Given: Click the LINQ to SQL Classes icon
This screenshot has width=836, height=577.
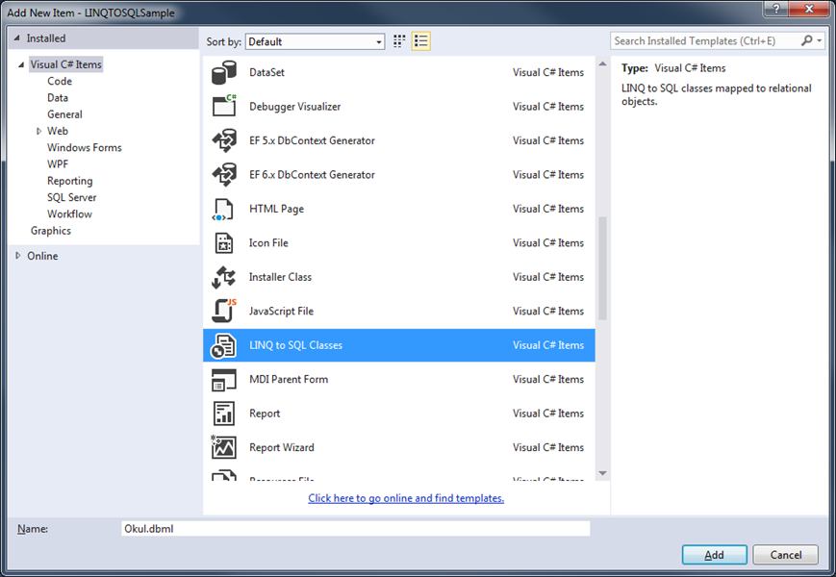Looking at the screenshot, I should 223,345.
